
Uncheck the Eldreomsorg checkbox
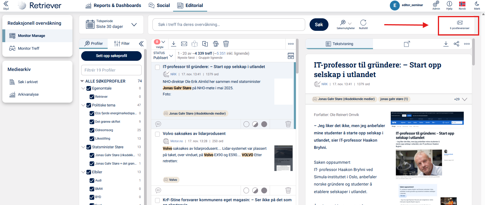click(x=92, y=130)
